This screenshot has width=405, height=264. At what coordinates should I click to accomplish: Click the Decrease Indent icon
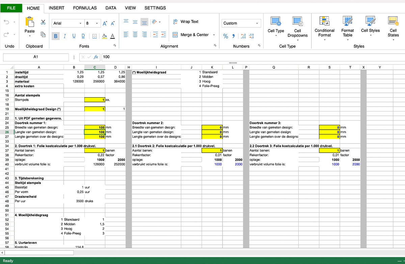pos(156,34)
